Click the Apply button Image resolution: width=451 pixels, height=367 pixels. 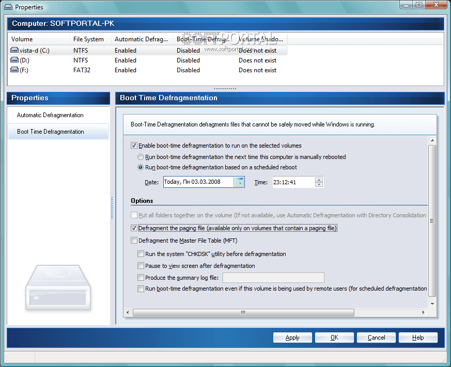[x=292, y=338]
